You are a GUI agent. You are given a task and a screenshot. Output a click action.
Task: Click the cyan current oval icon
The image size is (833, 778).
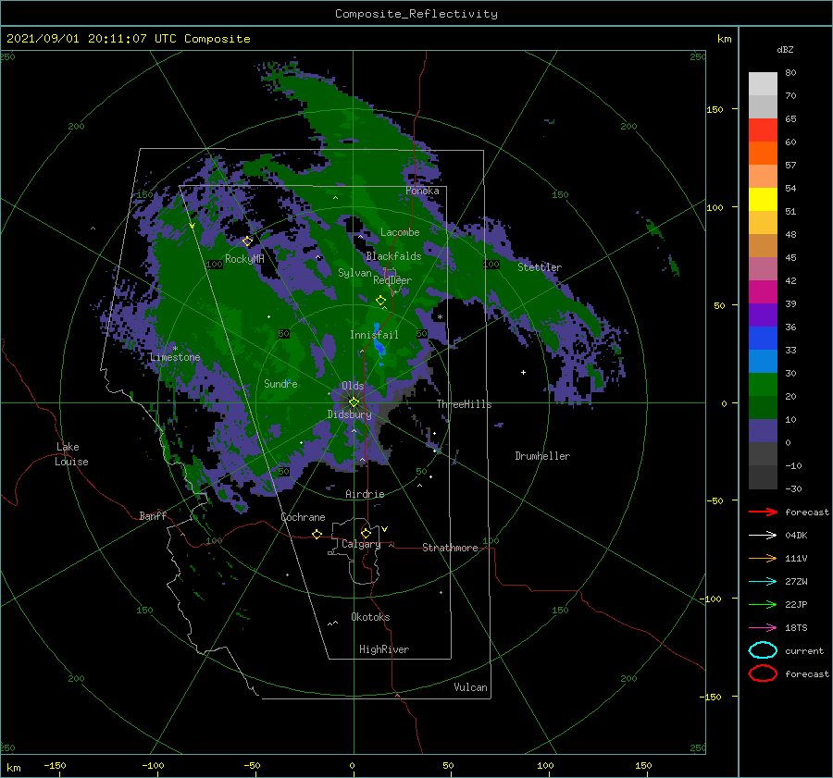763,650
